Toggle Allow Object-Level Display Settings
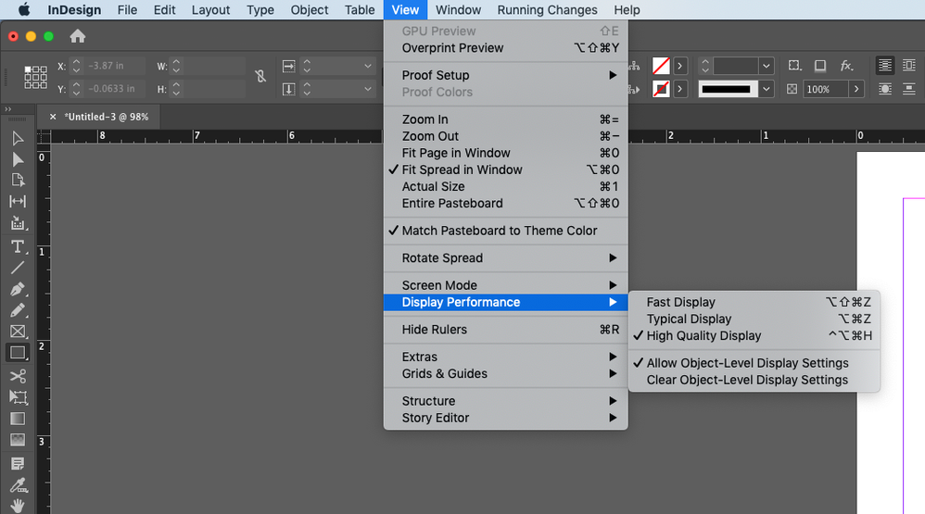 click(747, 363)
